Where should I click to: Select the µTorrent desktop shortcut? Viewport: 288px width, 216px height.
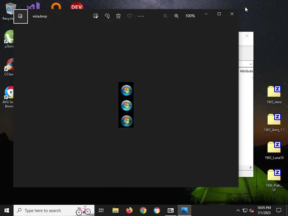click(x=9, y=39)
